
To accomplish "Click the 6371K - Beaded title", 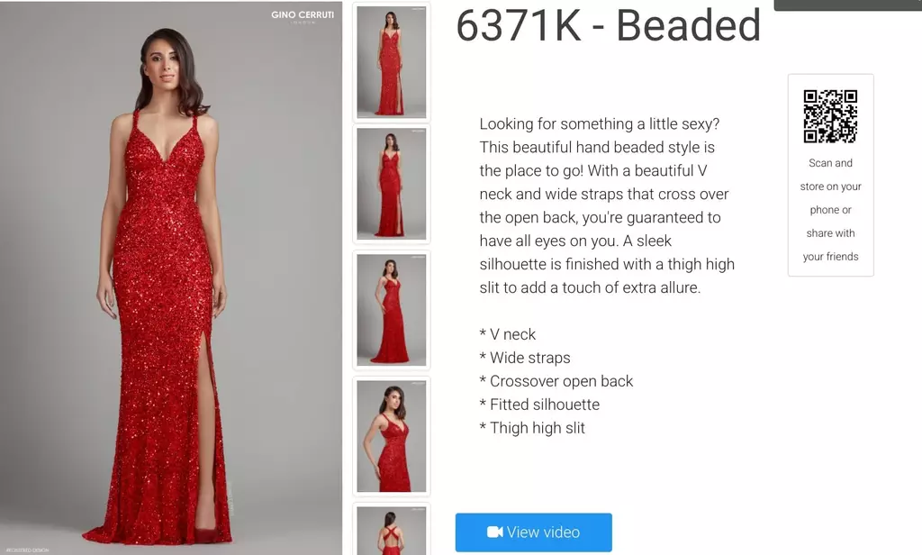I will point(608,25).
